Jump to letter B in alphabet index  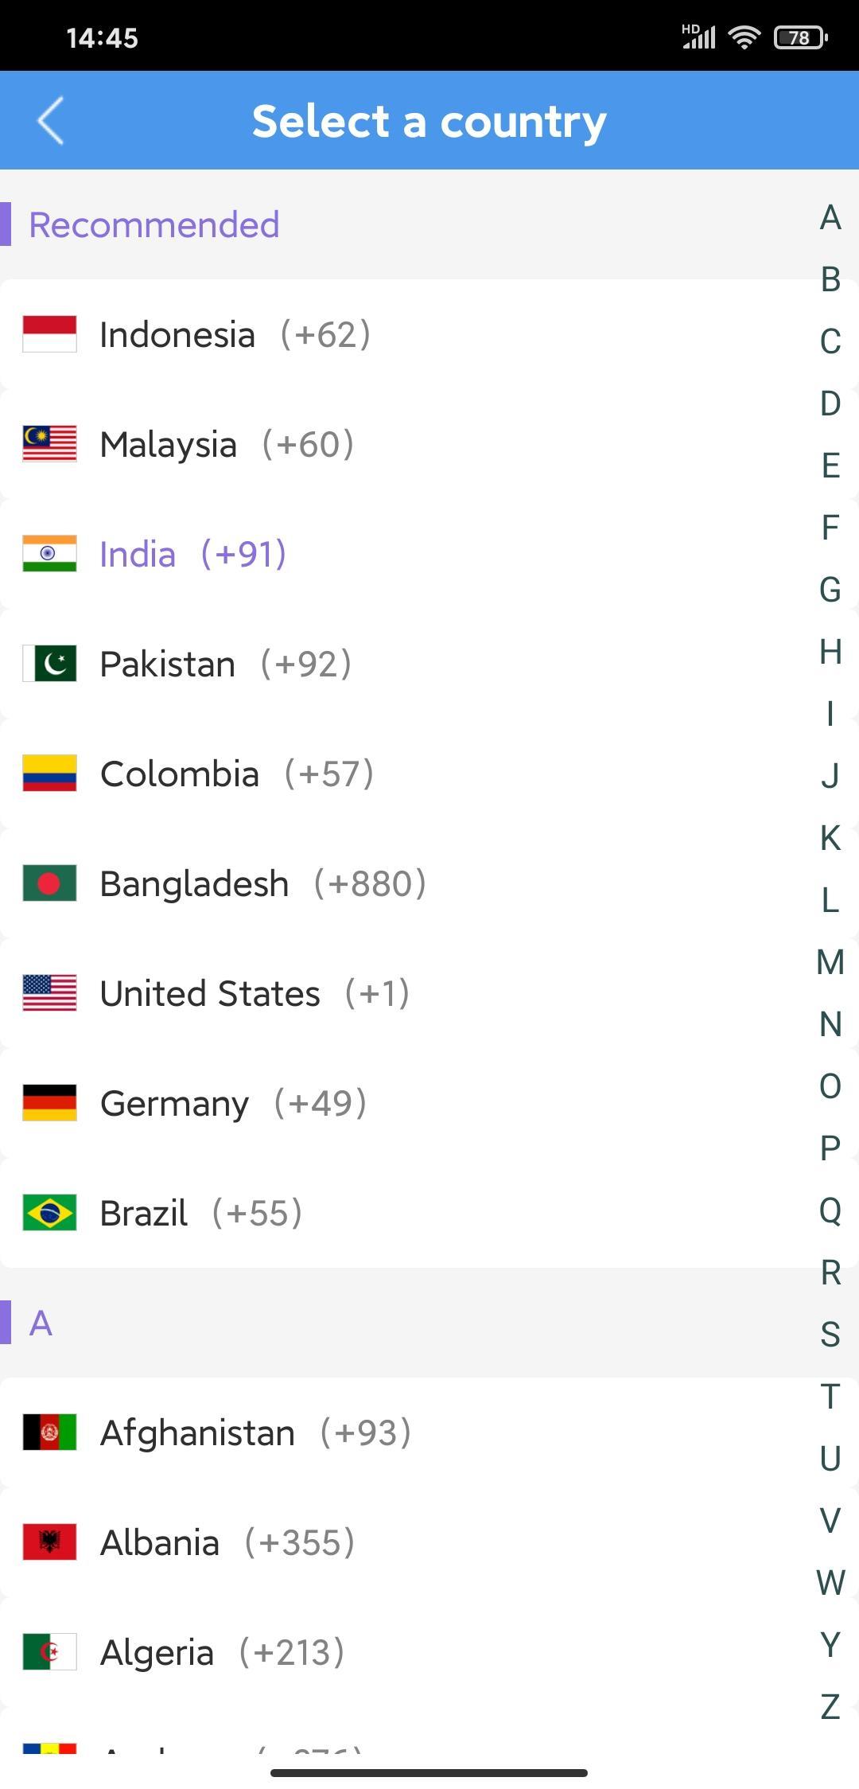point(830,279)
